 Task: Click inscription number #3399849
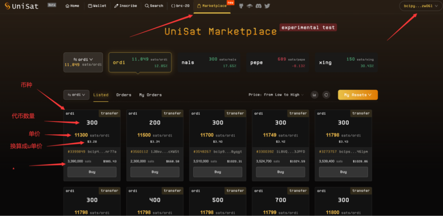tap(77, 152)
